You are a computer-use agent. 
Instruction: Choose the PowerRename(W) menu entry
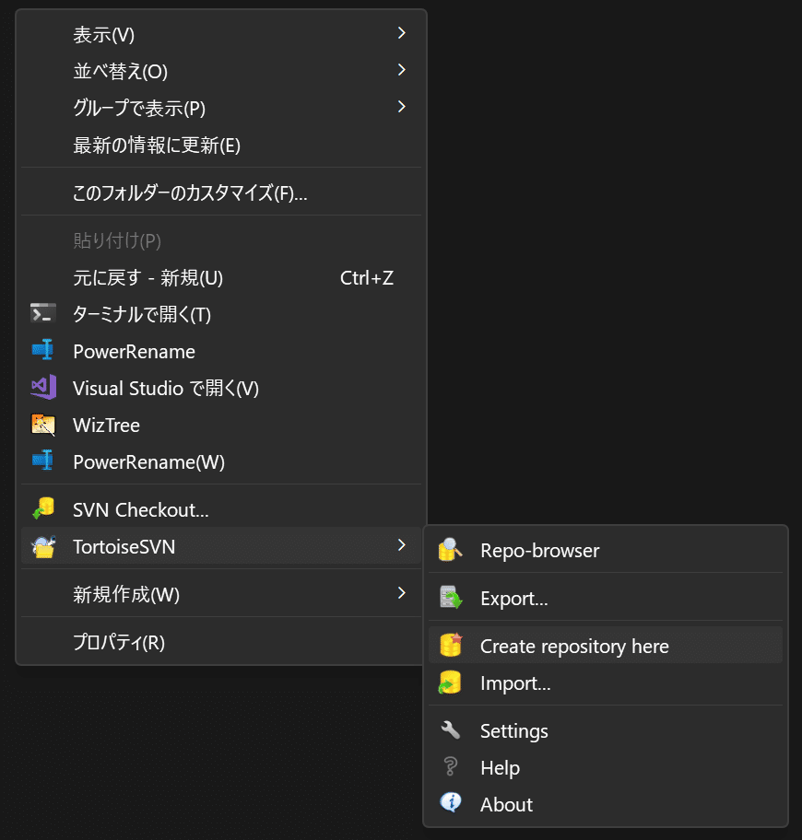[x=221, y=461]
